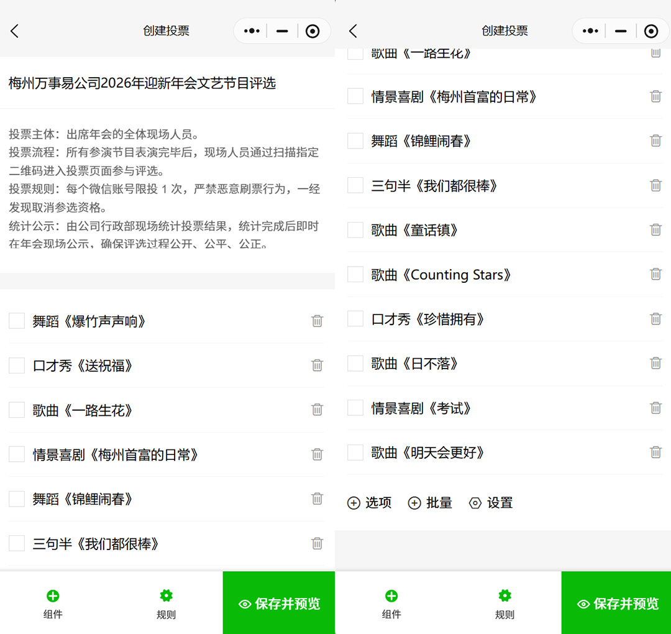Click trash icon next to 口才秀《珍惜拥有》
671x634 pixels.
click(655, 319)
